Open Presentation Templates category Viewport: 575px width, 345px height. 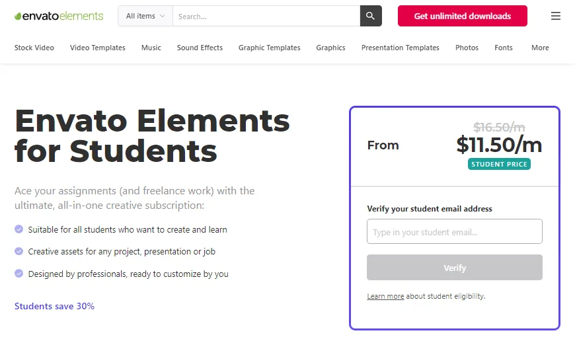click(x=400, y=48)
